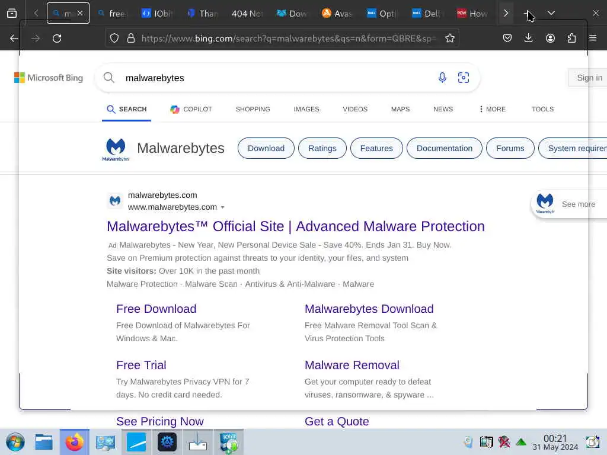607x455 pixels.
Task: Switch to the 404 Not Found tab
Action: pos(247,14)
